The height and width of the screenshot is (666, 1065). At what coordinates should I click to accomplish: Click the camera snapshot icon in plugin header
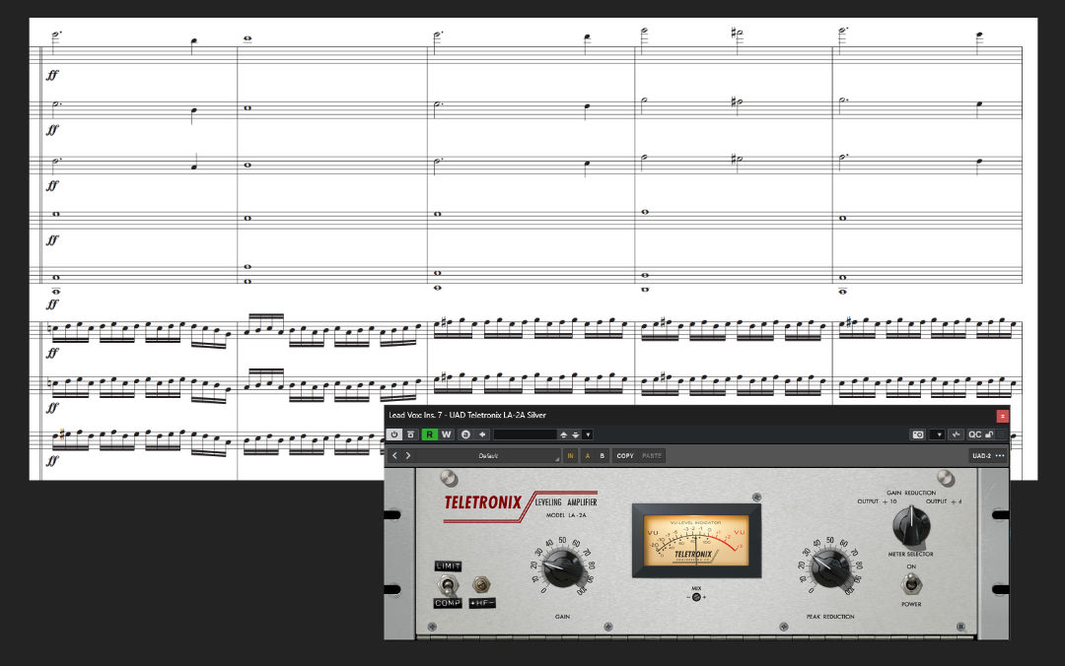point(918,434)
